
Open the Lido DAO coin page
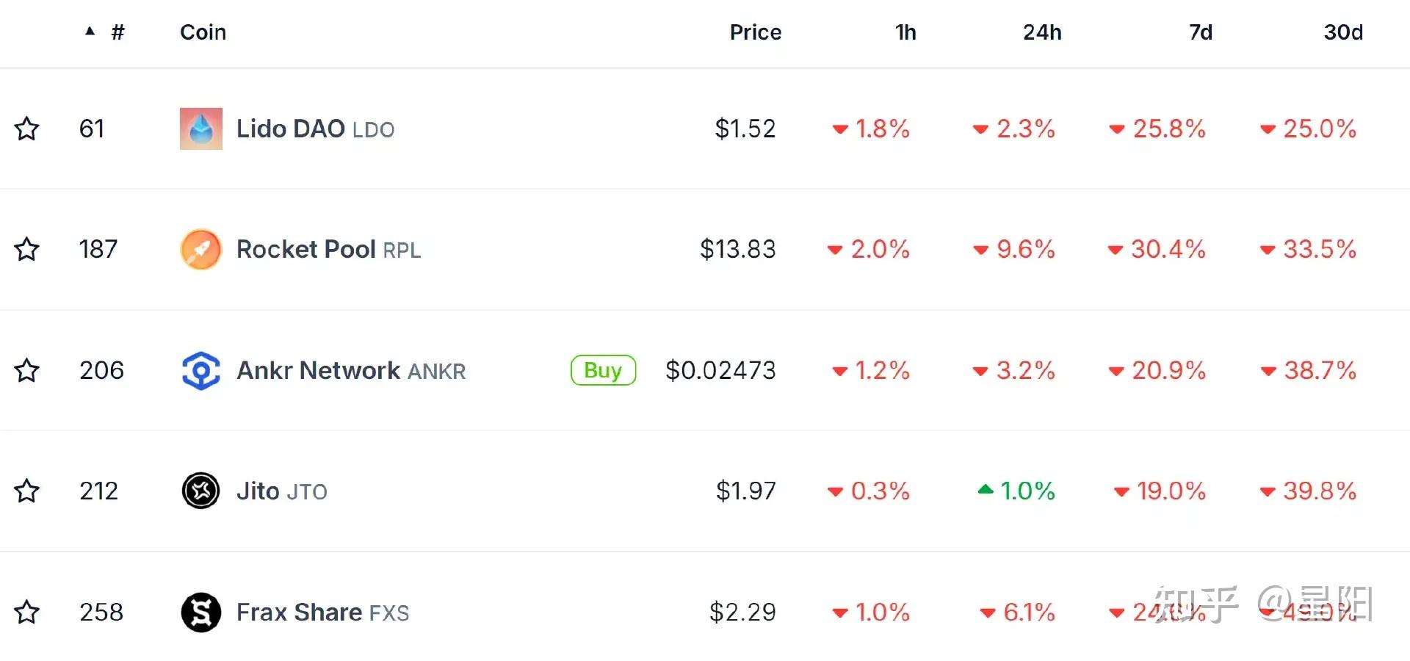[290, 128]
